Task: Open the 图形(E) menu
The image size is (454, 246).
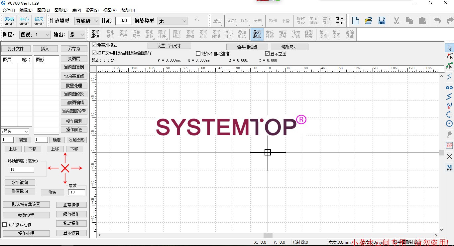Action: [x=61, y=10]
